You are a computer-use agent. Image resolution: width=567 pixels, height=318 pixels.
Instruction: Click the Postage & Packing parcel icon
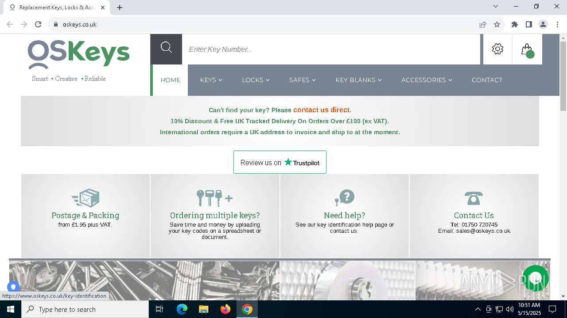pyautogui.click(x=85, y=198)
